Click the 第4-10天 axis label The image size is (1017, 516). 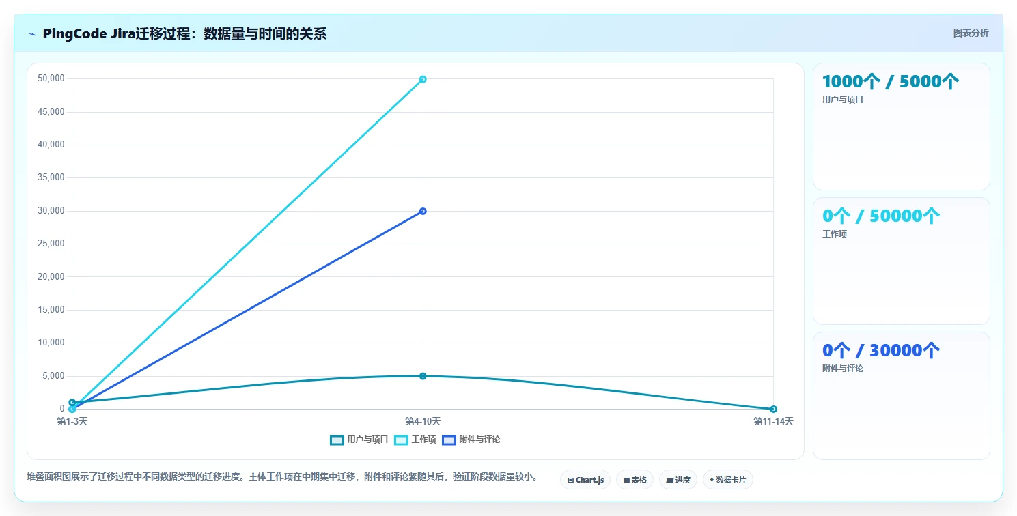tap(423, 422)
